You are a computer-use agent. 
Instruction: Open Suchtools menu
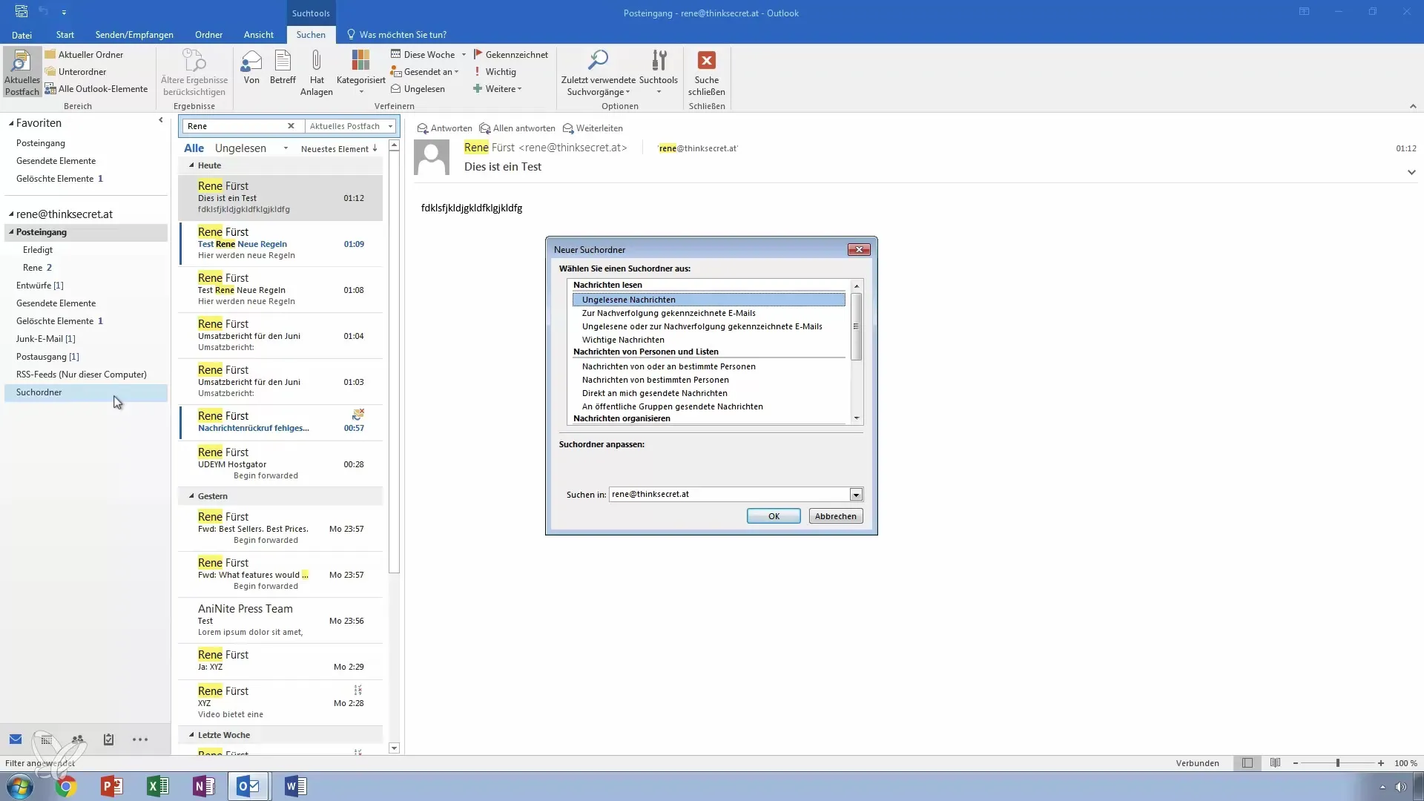659,73
